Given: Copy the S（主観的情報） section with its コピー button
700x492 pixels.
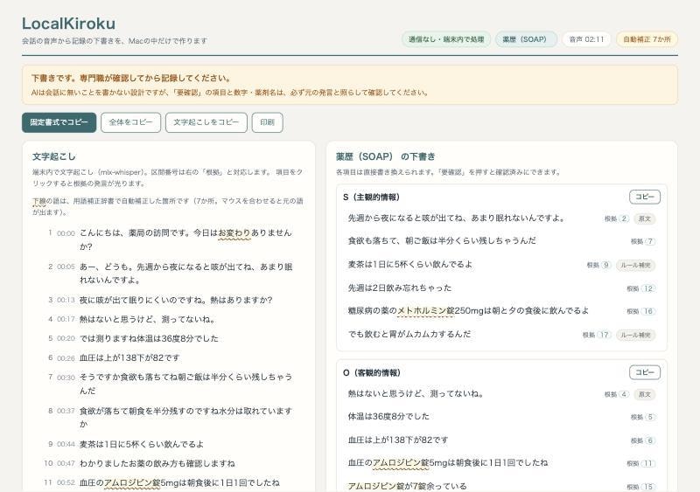Looking at the screenshot, I should tap(645, 197).
